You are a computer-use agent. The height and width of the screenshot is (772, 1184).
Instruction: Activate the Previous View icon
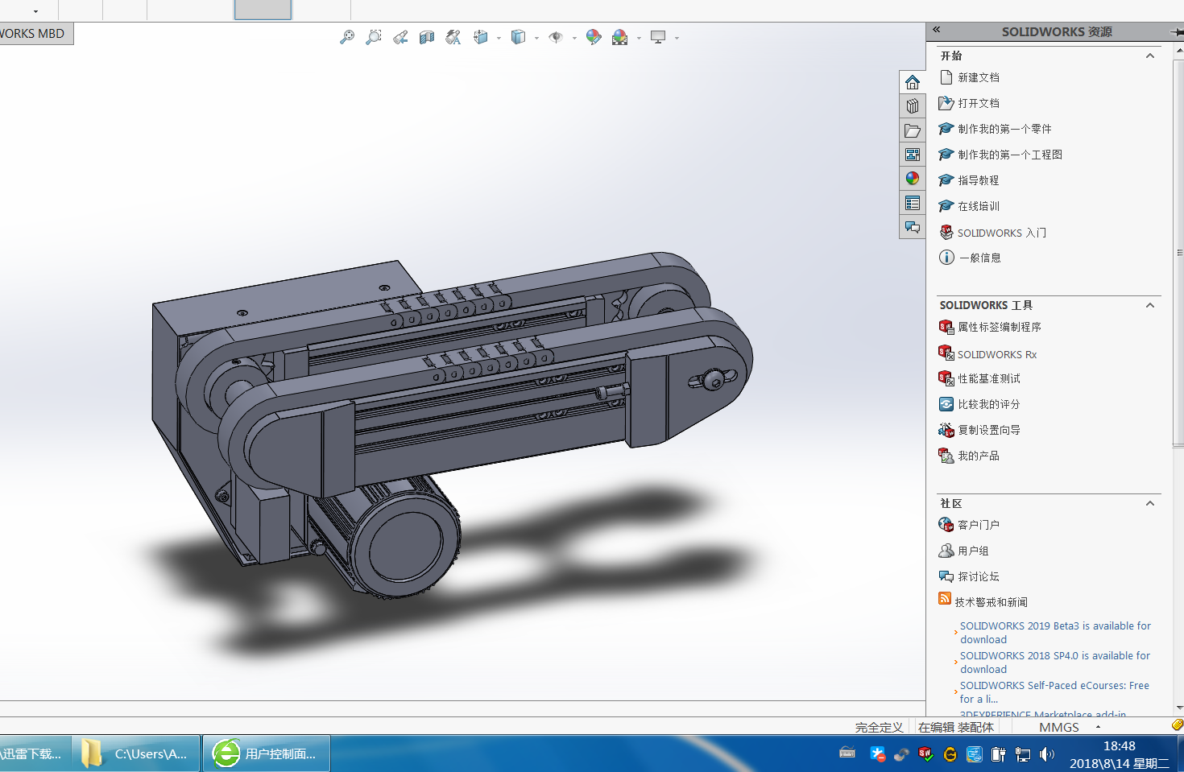(400, 37)
